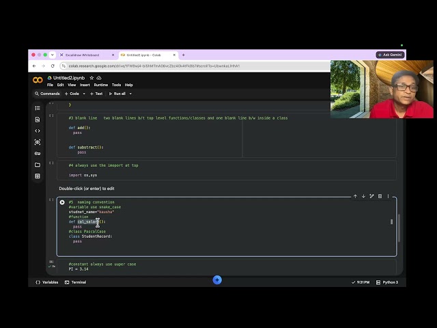This screenshot has height=328, width=437.
Task: Click the notebook vertical scrollbar thumb
Action: click(399, 228)
